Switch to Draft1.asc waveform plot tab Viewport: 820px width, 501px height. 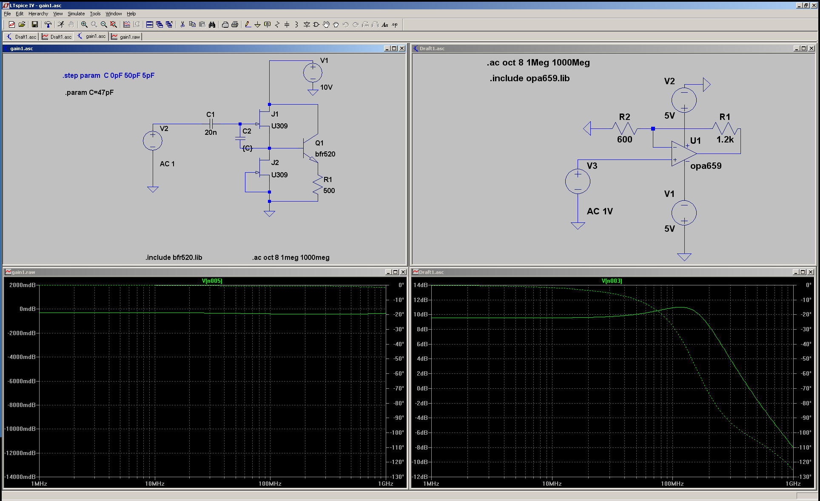tap(57, 37)
